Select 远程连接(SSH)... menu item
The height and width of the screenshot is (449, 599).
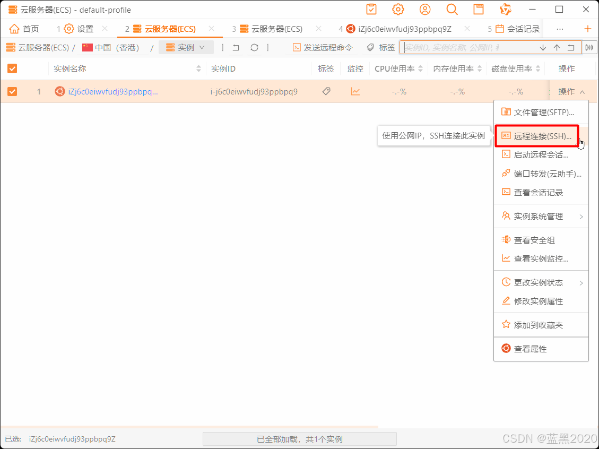point(541,136)
